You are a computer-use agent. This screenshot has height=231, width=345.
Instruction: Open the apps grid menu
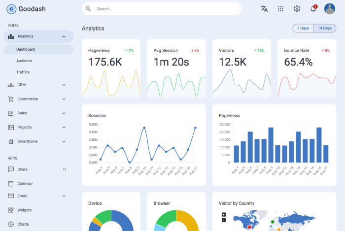pos(280,8)
